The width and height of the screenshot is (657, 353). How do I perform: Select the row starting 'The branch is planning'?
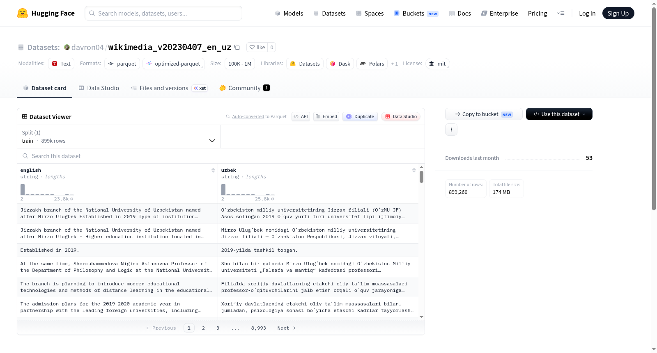[x=218, y=287]
